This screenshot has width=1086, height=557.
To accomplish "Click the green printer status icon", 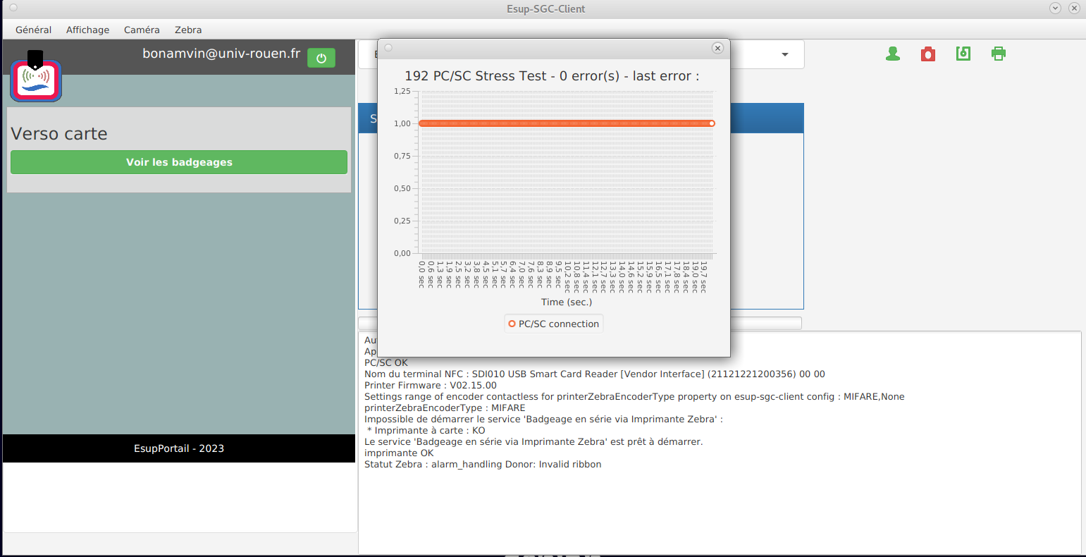I will 999,54.
